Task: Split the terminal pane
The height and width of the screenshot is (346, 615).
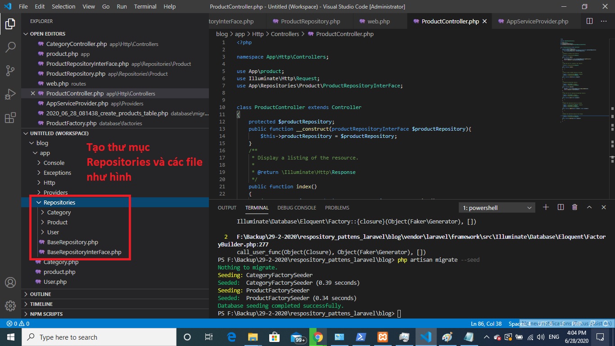Action: pyautogui.click(x=561, y=207)
